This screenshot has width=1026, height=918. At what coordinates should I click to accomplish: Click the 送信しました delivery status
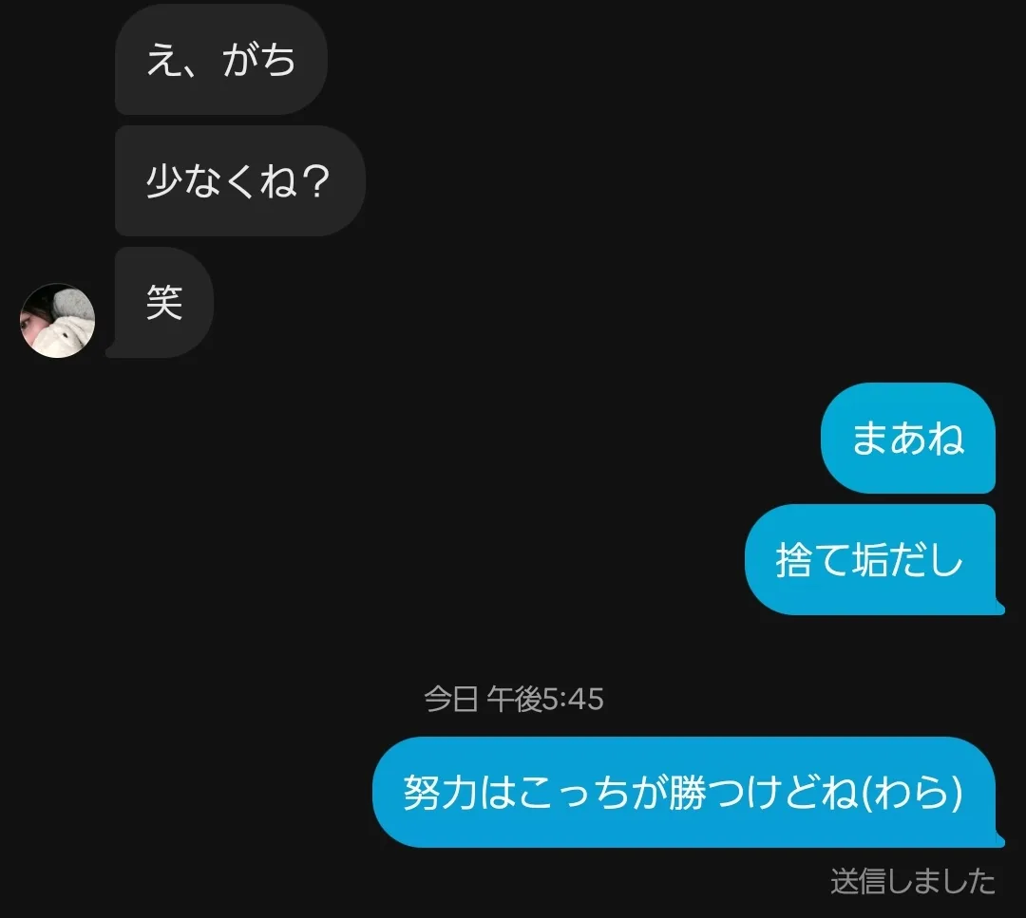[x=913, y=881]
